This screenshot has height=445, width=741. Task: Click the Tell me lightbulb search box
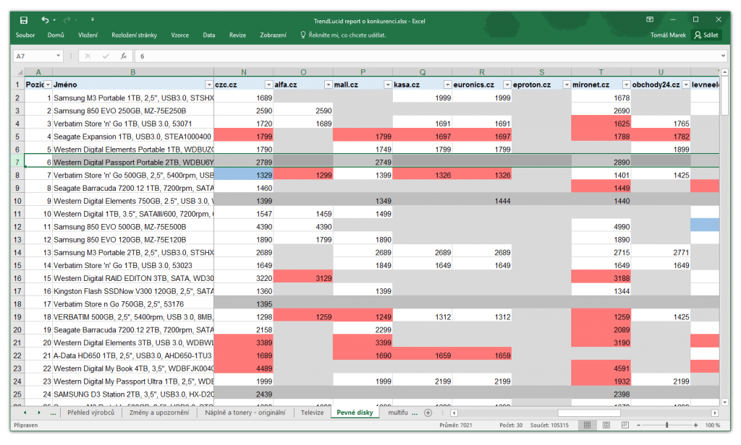point(343,35)
